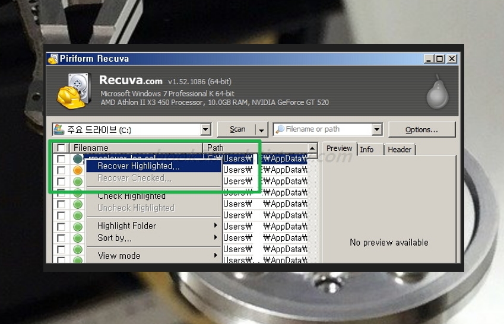Screen dimensions: 504x324
Task: Click the Recuva app icon in title bar
Action: (x=53, y=59)
